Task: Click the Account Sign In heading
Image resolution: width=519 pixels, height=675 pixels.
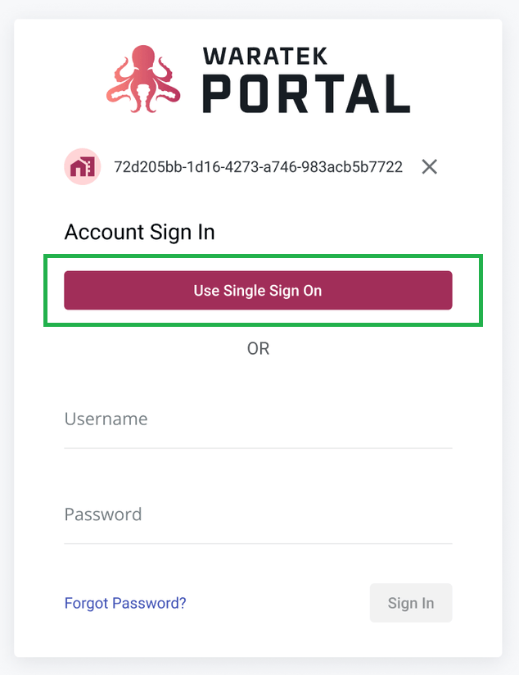Action: pos(139,233)
